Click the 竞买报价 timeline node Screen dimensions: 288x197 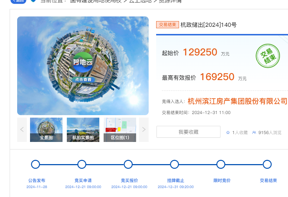point(128,164)
